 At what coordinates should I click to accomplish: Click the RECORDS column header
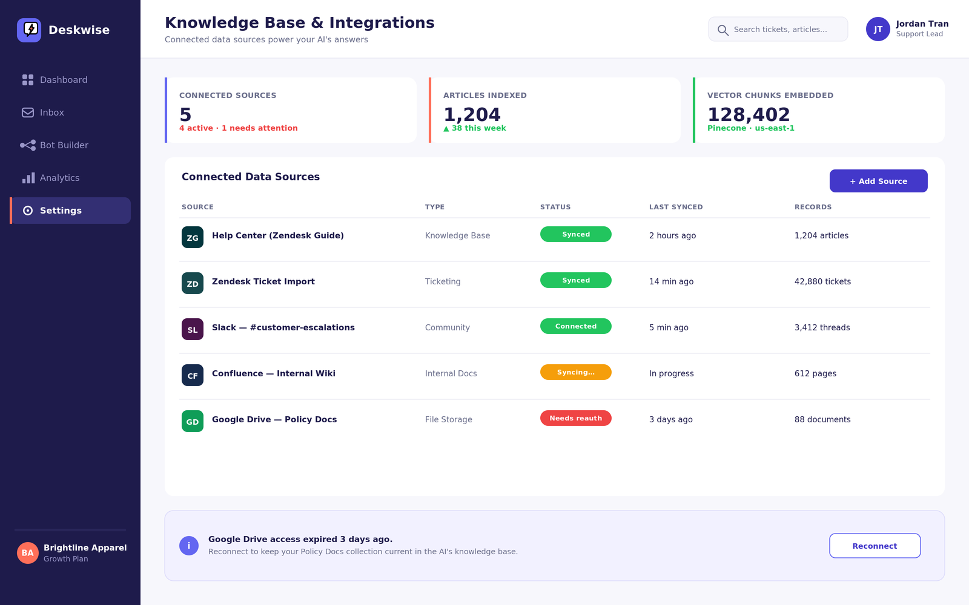813,207
